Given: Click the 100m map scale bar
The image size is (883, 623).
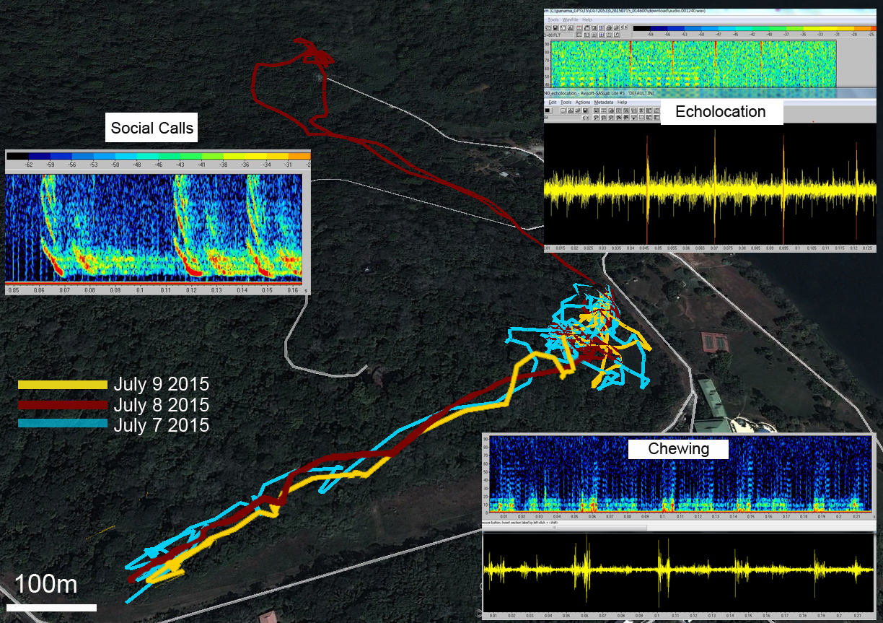Looking at the screenshot, I should pos(50,608).
